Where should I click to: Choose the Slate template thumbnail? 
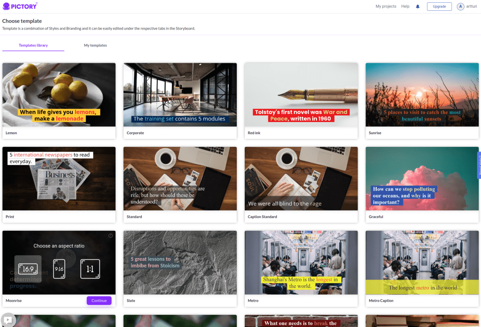pos(180,263)
